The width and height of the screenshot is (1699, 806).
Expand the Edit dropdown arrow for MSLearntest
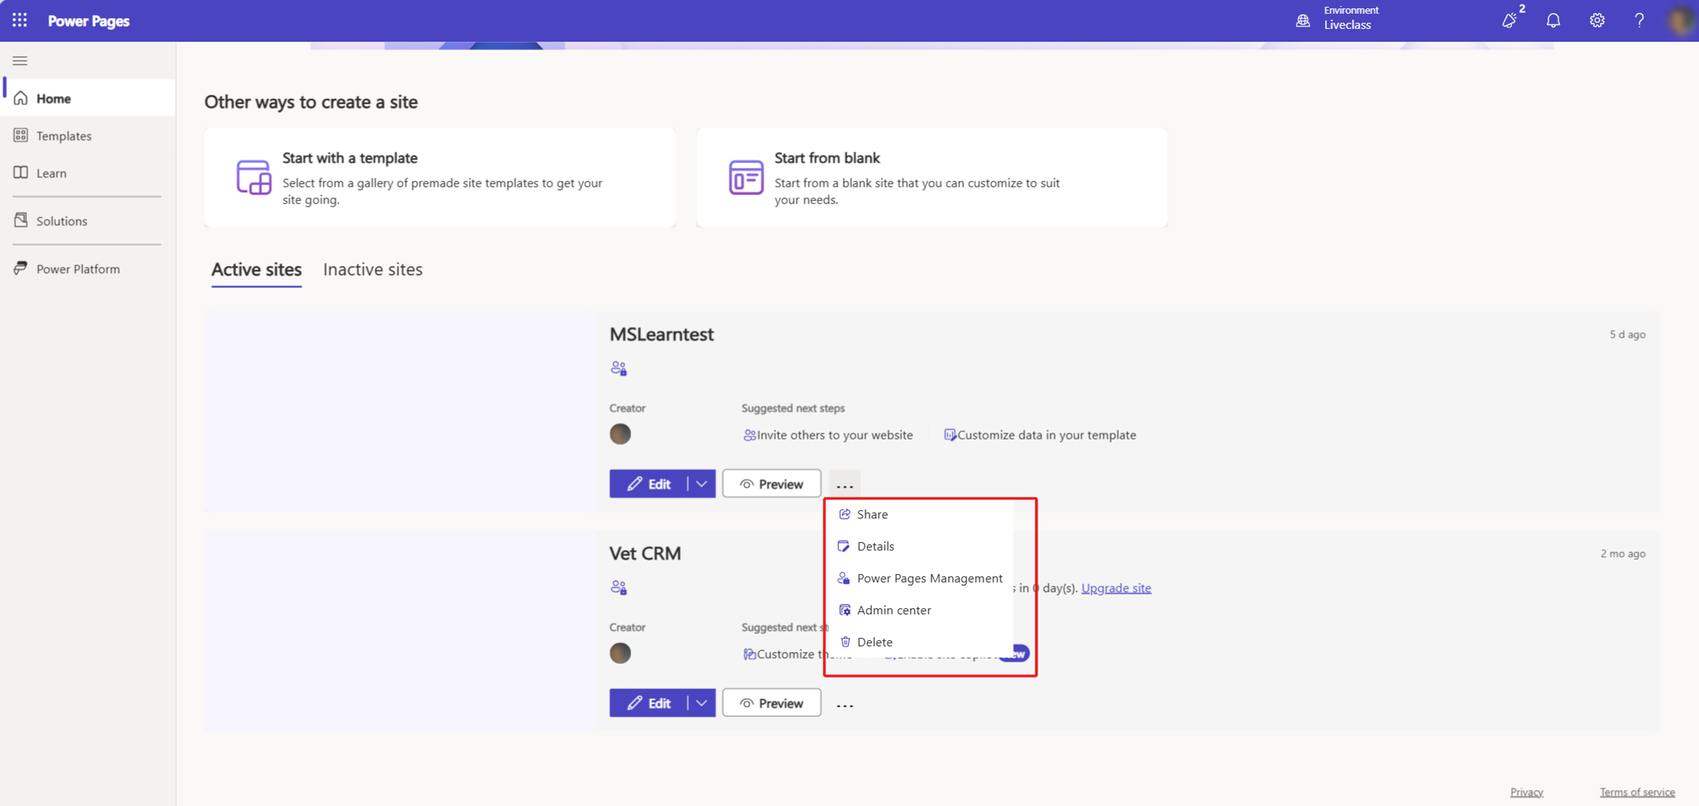coord(702,484)
